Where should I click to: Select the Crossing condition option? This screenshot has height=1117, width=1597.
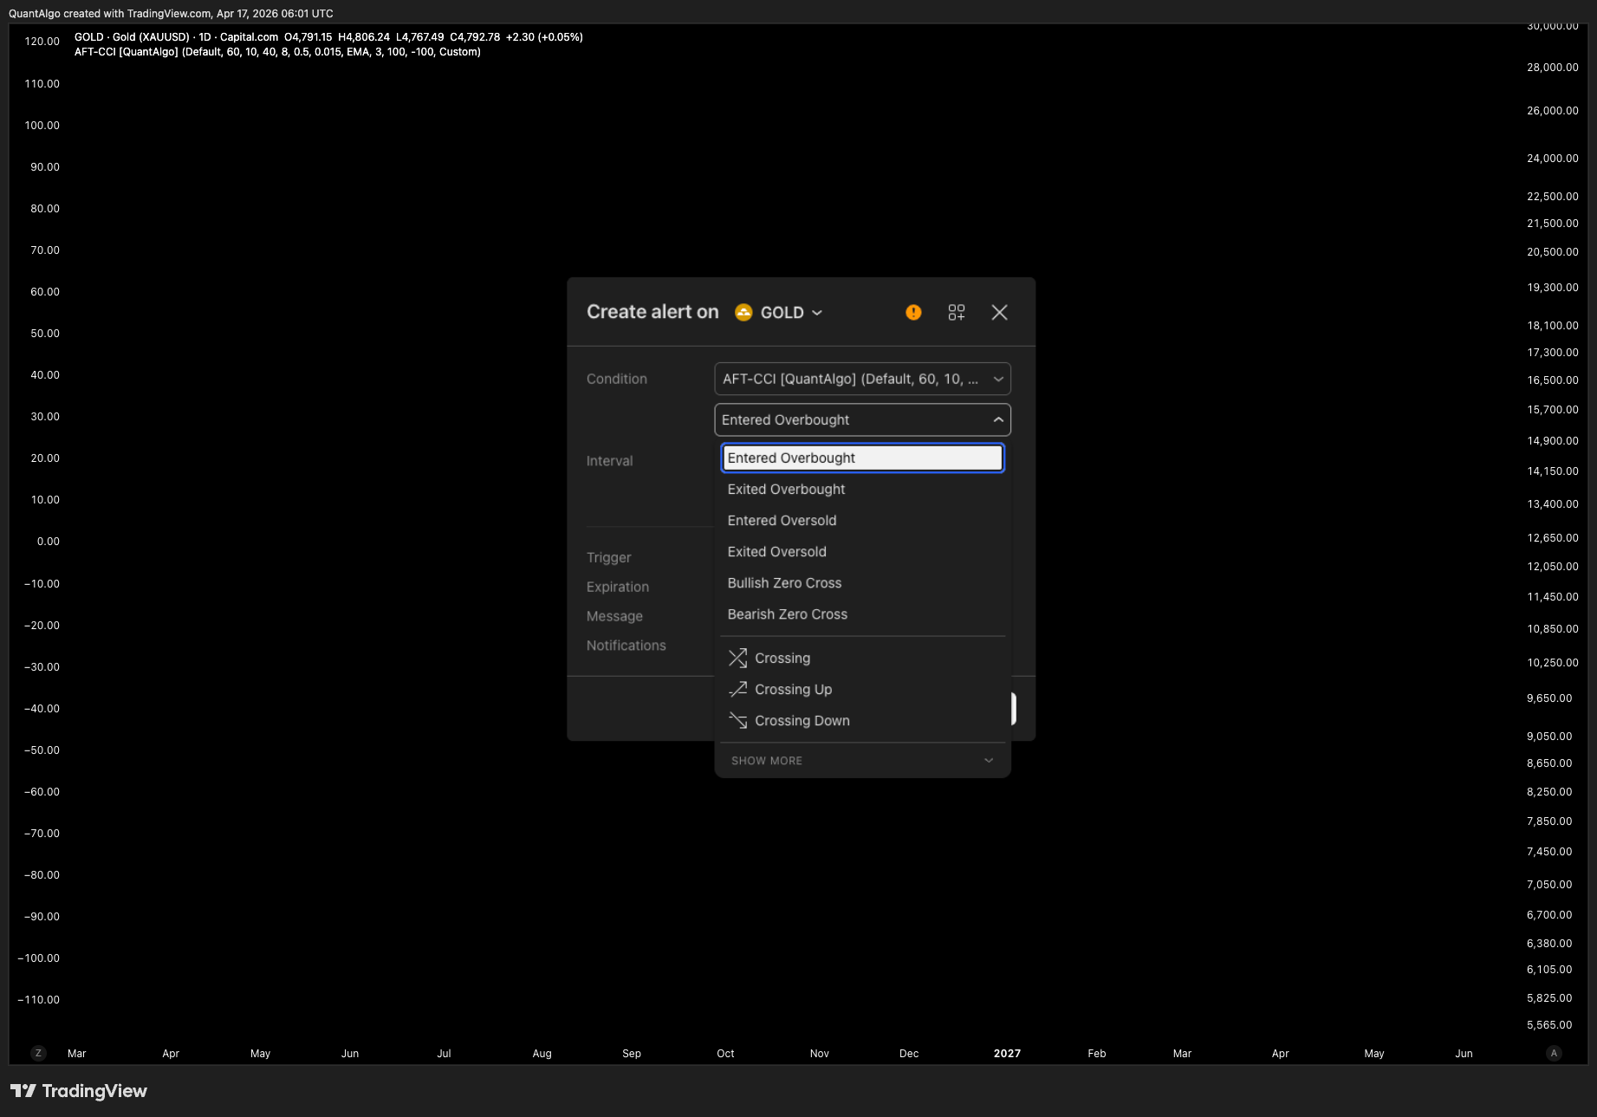[x=862, y=658]
